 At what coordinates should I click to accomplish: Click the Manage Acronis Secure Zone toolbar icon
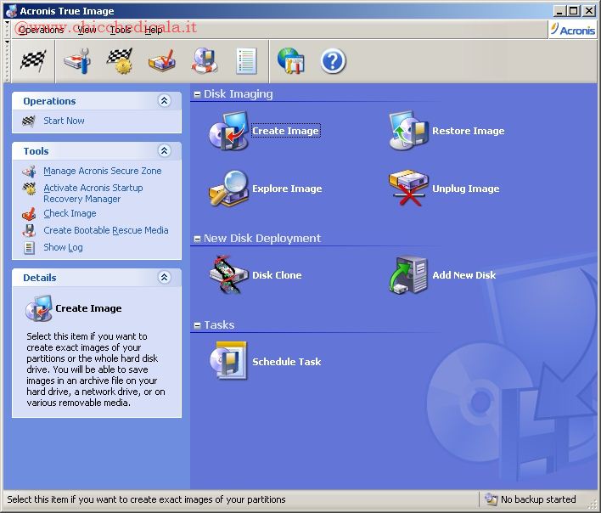click(x=76, y=61)
